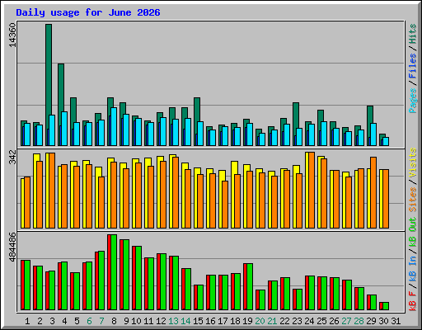Click the orange sites bar for day 29

pyautogui.click(x=373, y=192)
